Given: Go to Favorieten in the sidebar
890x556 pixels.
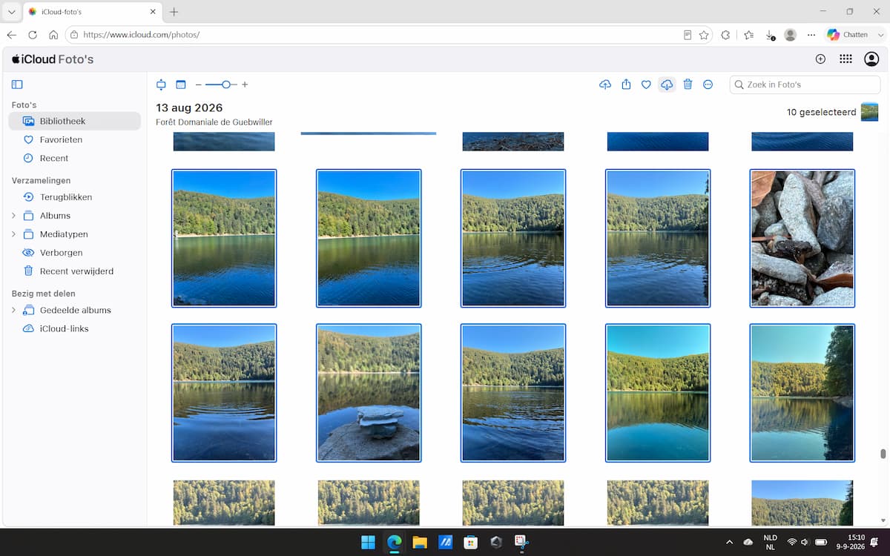Looking at the screenshot, I should click(x=74, y=139).
